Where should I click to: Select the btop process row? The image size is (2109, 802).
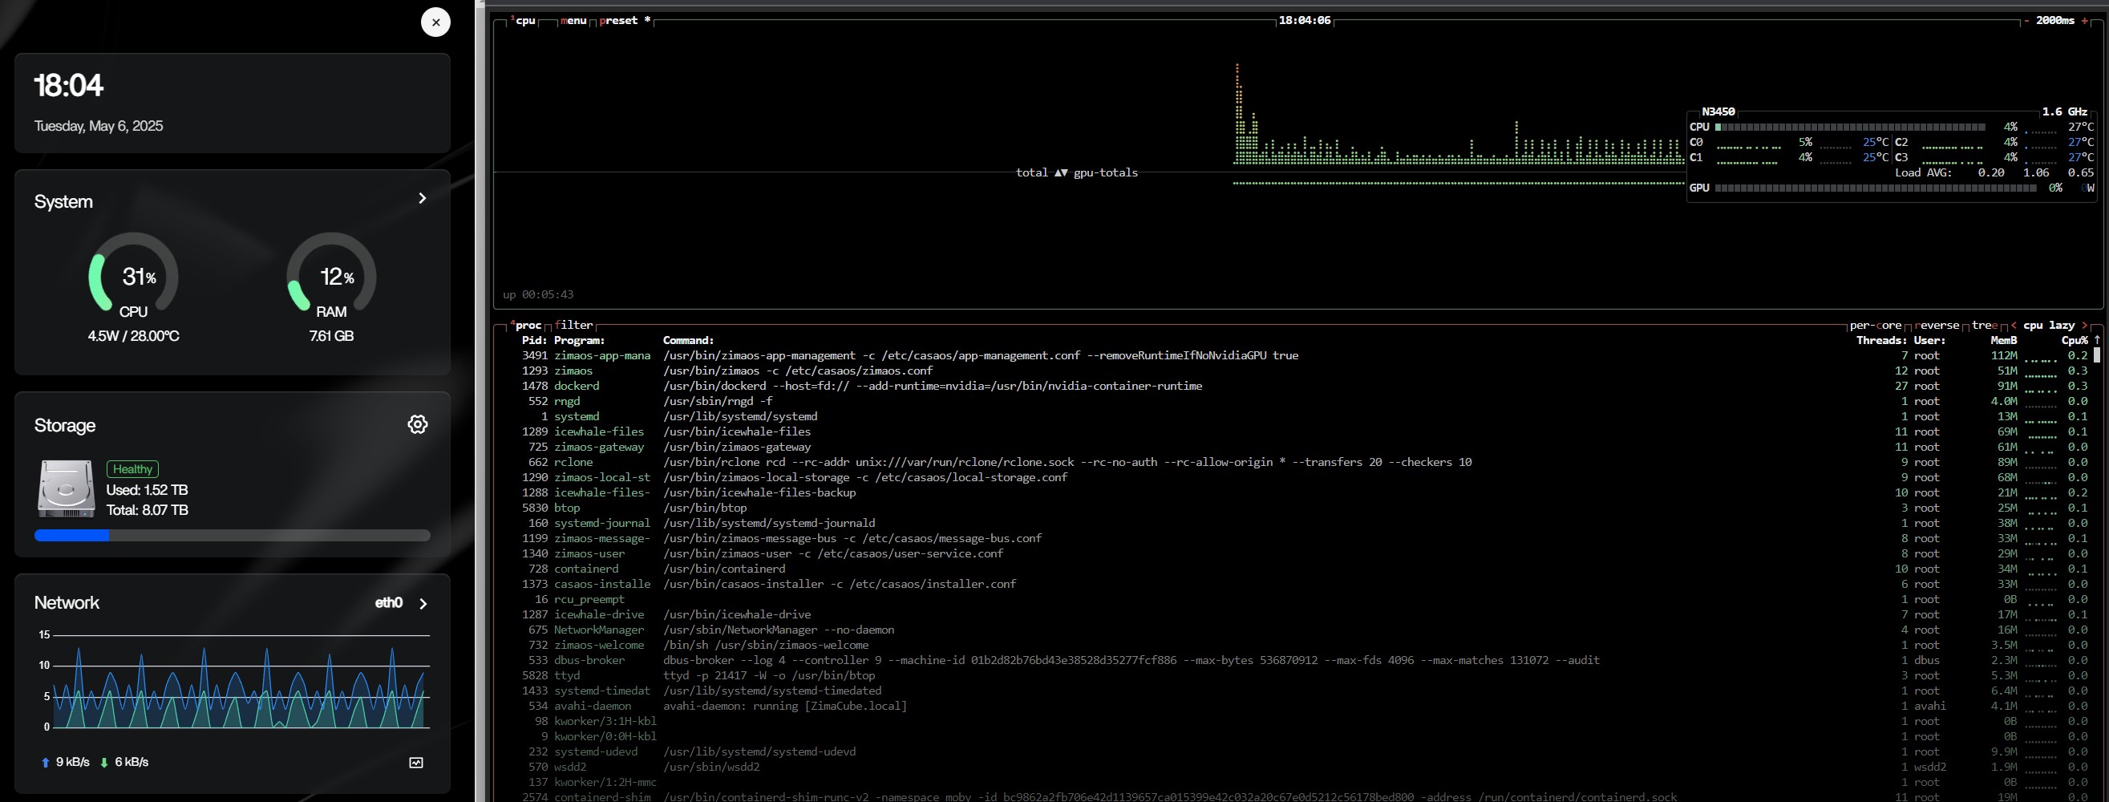(x=1304, y=508)
